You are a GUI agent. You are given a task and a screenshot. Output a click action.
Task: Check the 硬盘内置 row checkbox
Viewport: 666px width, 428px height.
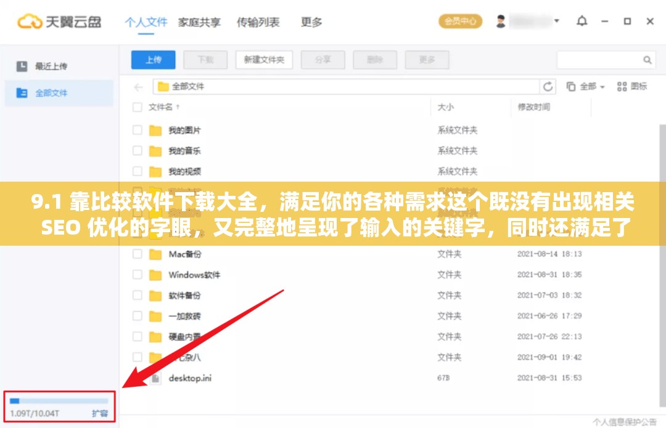(x=137, y=337)
